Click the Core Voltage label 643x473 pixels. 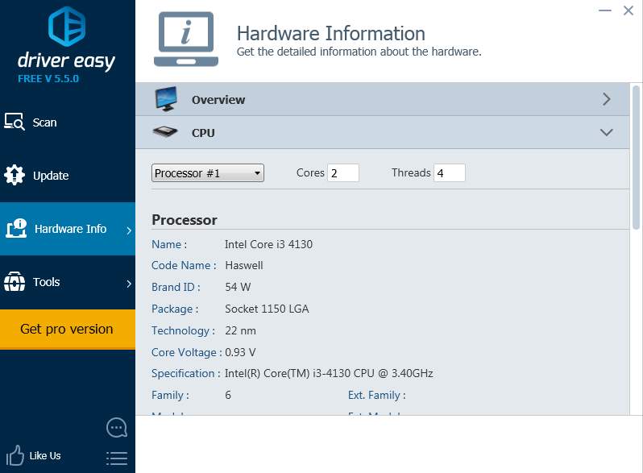(x=187, y=352)
